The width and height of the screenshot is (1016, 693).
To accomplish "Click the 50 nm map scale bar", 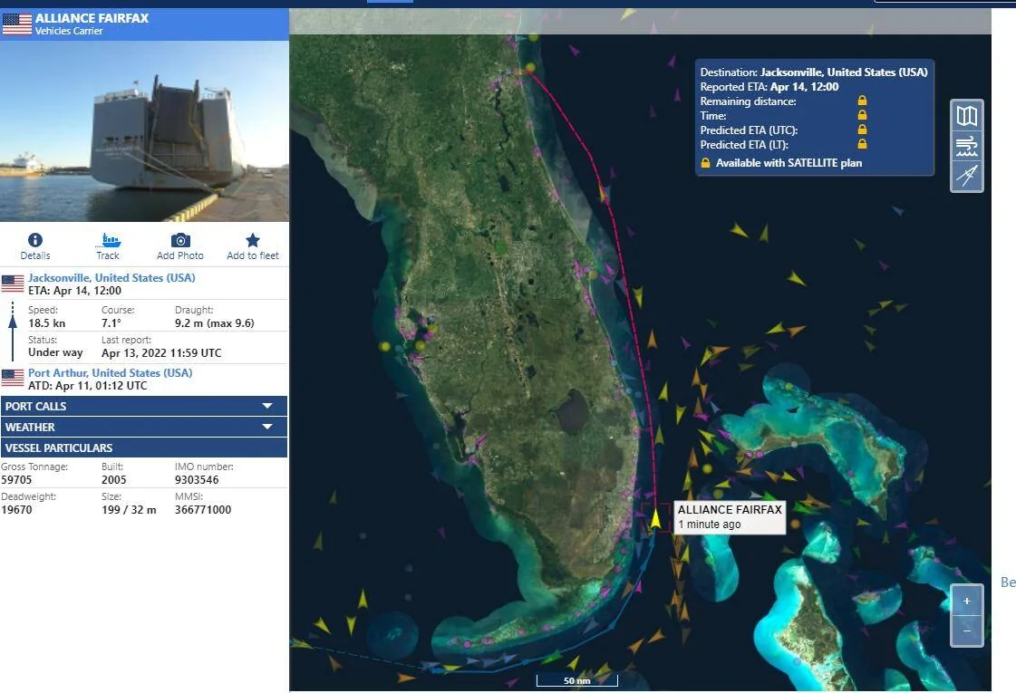I will coord(576,680).
